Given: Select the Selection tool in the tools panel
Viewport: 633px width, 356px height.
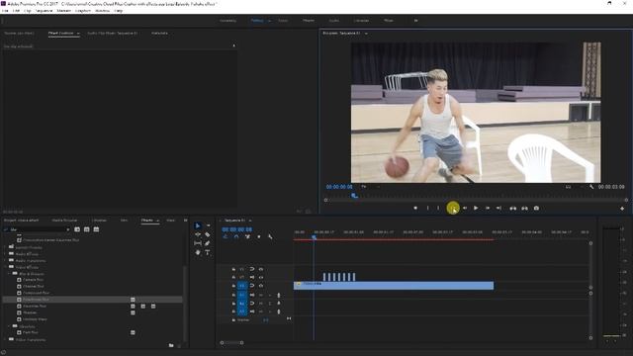Looking at the screenshot, I should coord(198,225).
